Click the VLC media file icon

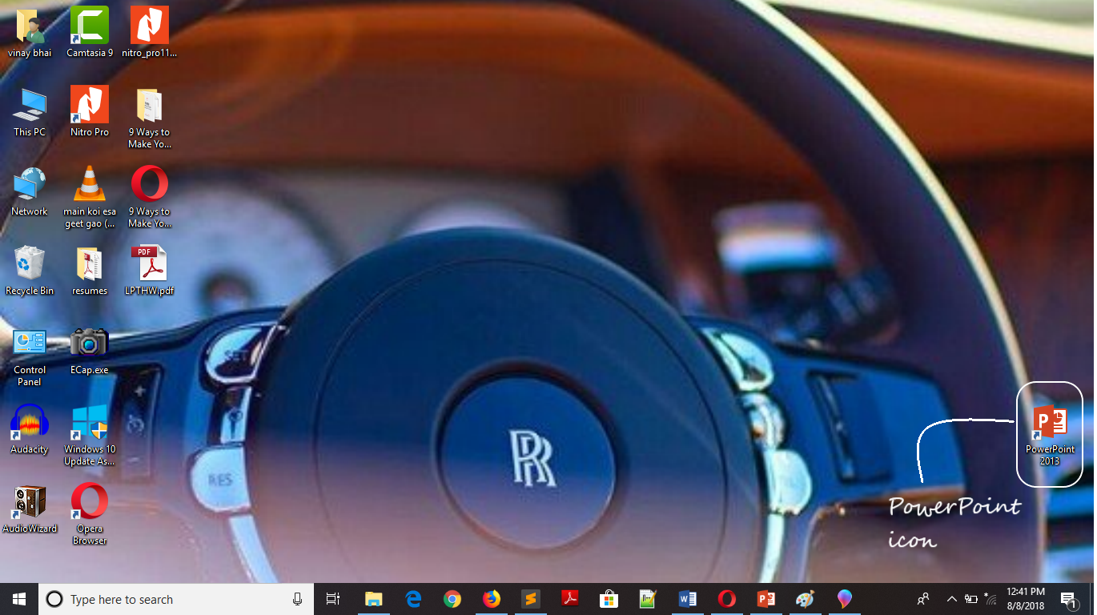point(90,184)
